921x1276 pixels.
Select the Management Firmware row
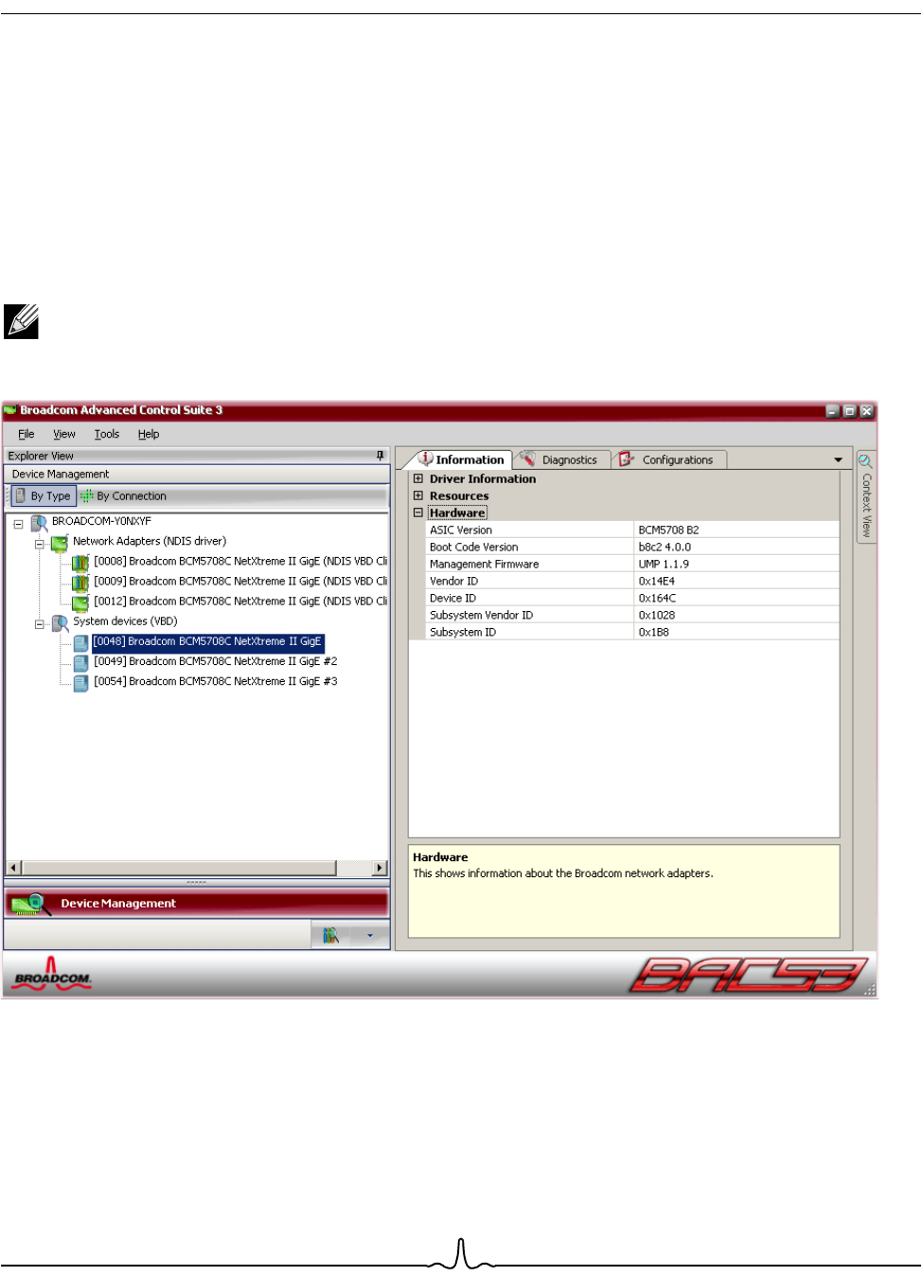click(x=632, y=564)
